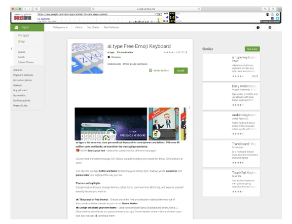Screen dimensions: 292x224
Task: Toggle the Safari sidebar button
Action: [x=36, y=9]
